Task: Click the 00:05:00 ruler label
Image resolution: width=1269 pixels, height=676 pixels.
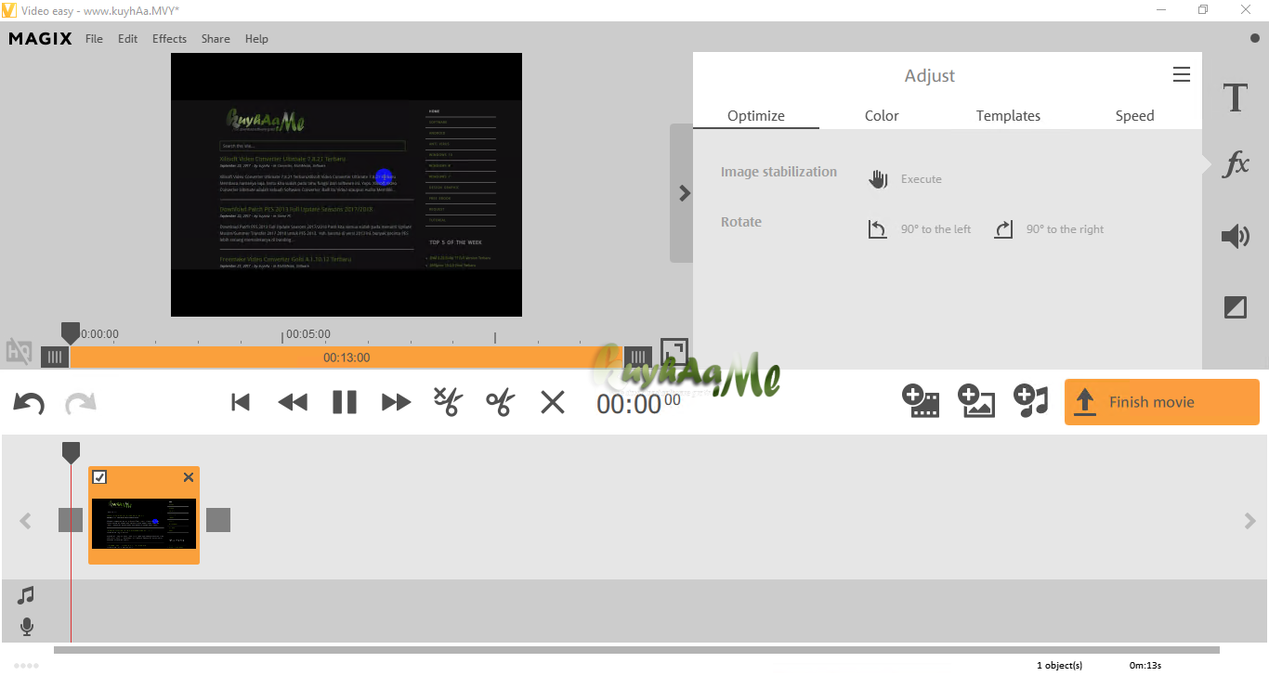Action: [x=308, y=334]
